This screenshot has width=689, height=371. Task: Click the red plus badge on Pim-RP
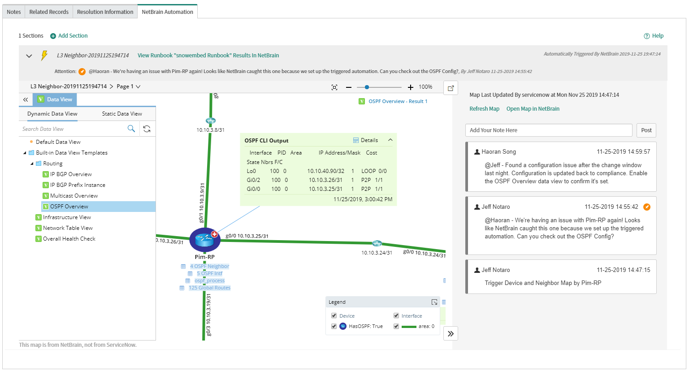point(215,234)
